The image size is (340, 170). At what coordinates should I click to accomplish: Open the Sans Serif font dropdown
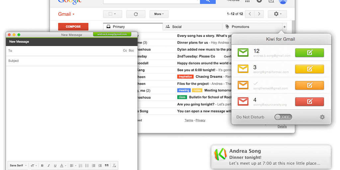(18, 166)
